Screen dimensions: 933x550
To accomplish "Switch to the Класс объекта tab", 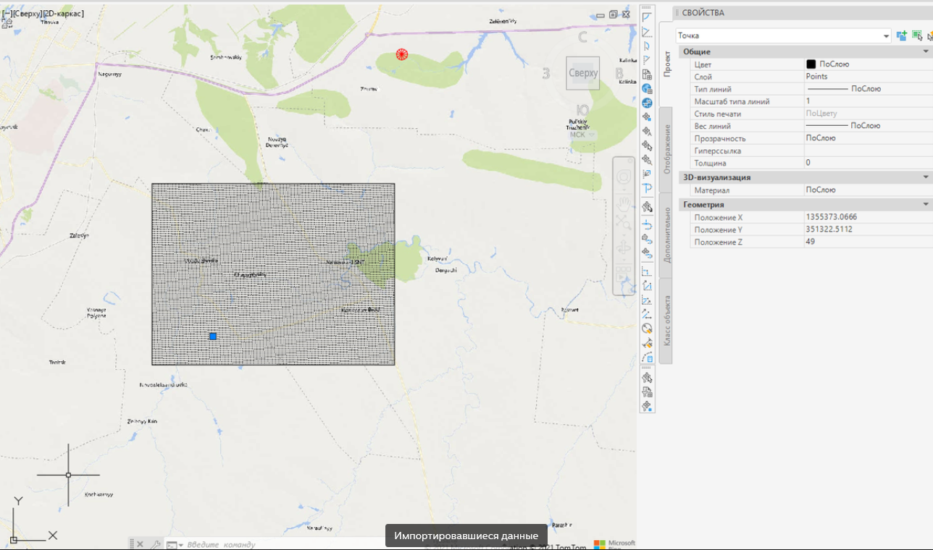I will click(667, 321).
